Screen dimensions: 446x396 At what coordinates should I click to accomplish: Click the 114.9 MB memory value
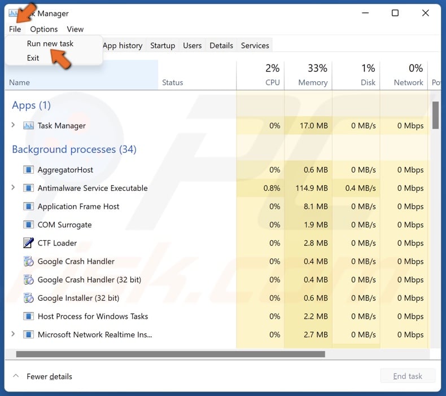[312, 188]
